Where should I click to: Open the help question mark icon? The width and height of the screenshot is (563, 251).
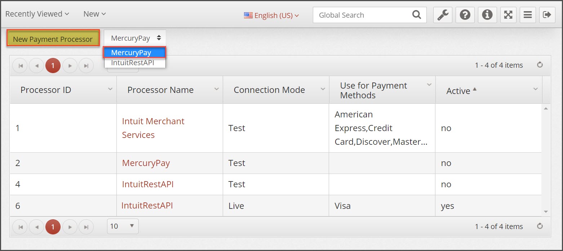(x=465, y=15)
